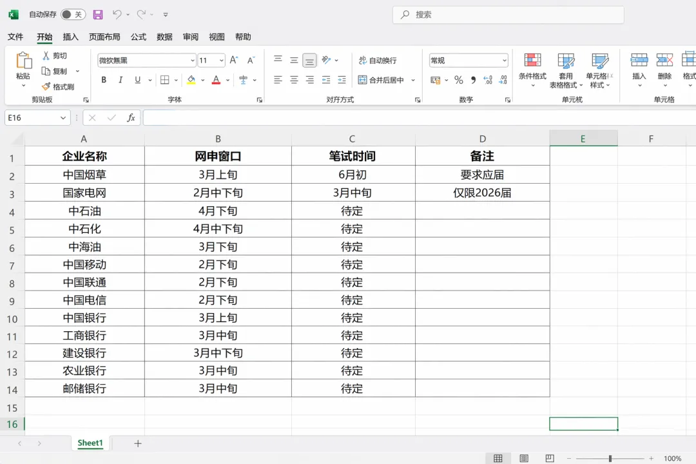
Task: Open the font size dropdown showing 11
Action: coord(221,61)
